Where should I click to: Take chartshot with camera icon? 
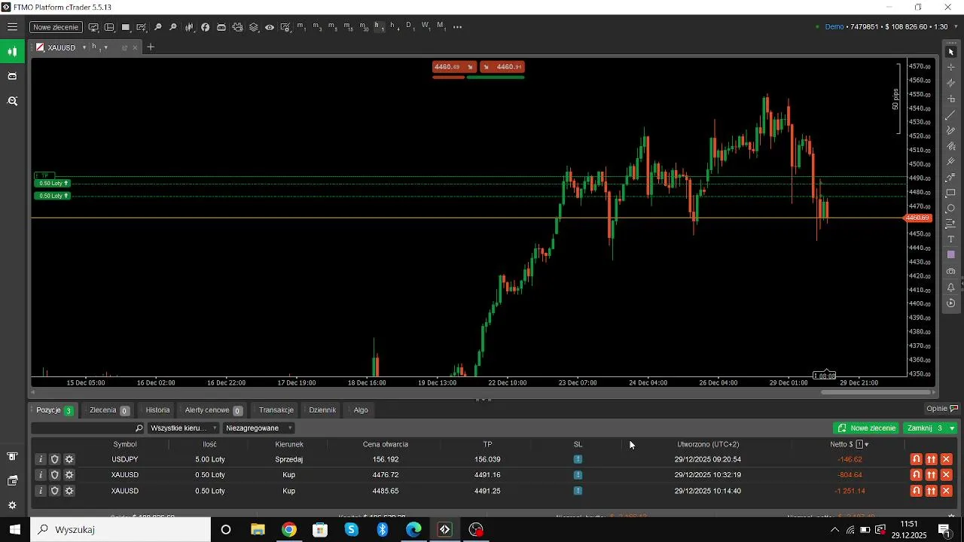(950, 271)
